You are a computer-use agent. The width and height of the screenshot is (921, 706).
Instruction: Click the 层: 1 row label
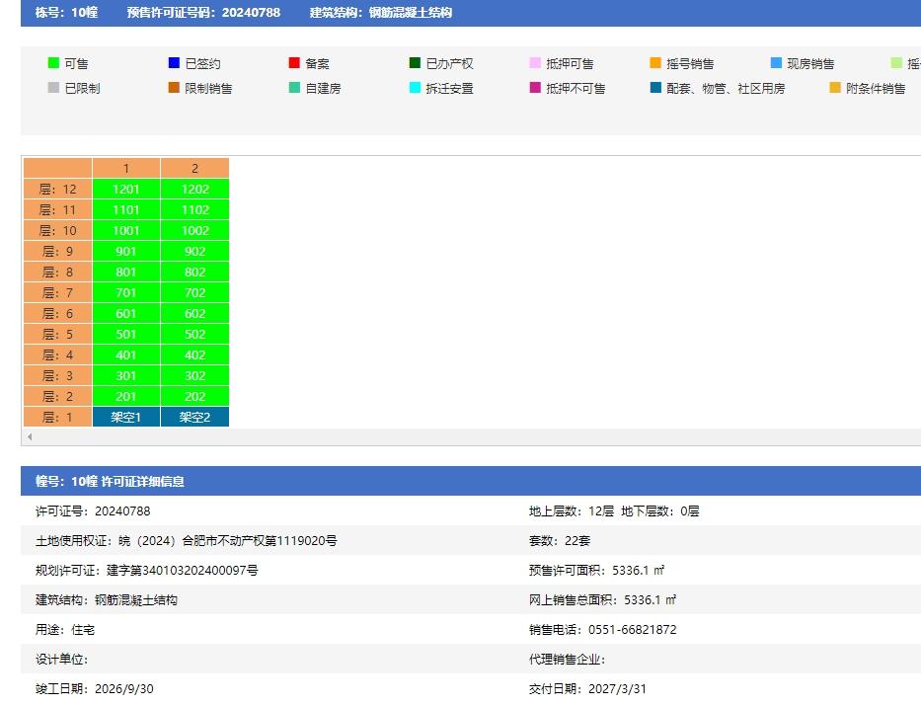tap(57, 417)
